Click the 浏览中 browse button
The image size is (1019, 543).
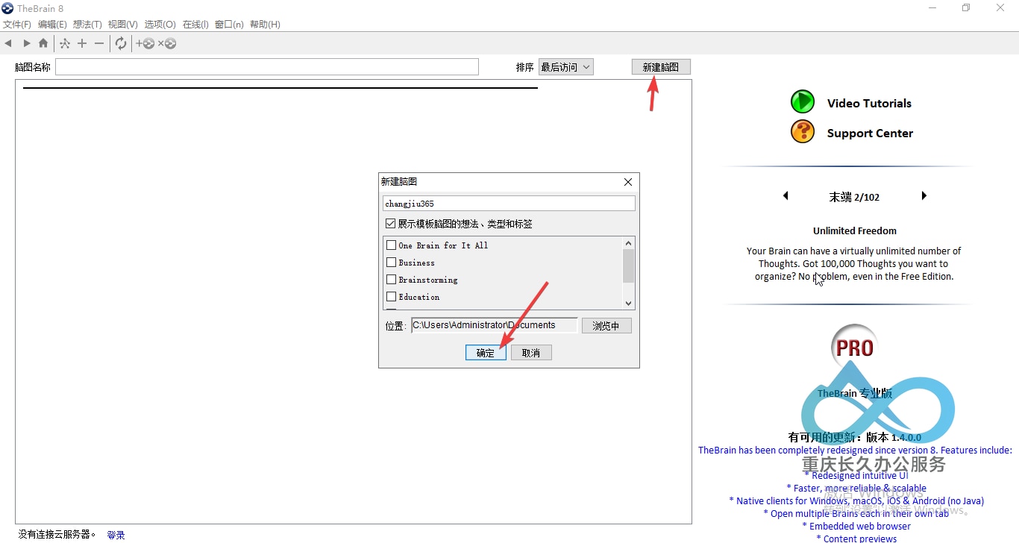606,326
